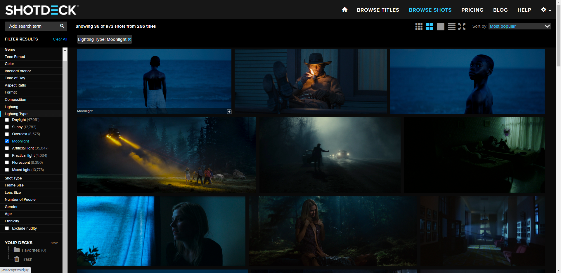This screenshot has width=561, height=273.
Task: Click the page vertical scrollbar
Action: click(558, 35)
